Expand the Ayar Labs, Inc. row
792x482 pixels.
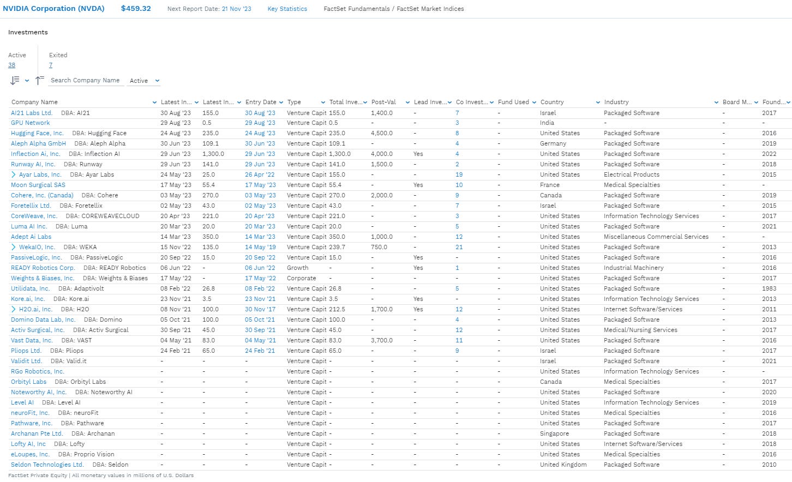pyautogui.click(x=13, y=174)
